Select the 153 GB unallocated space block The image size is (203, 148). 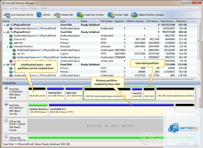point(175,94)
